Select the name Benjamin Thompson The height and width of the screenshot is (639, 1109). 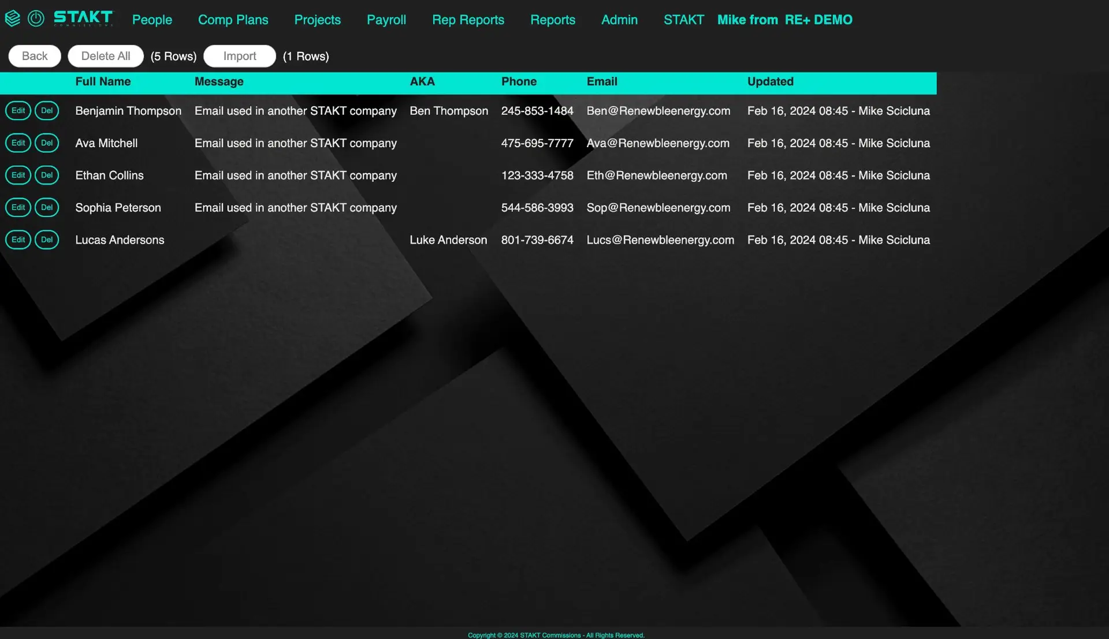click(x=128, y=111)
